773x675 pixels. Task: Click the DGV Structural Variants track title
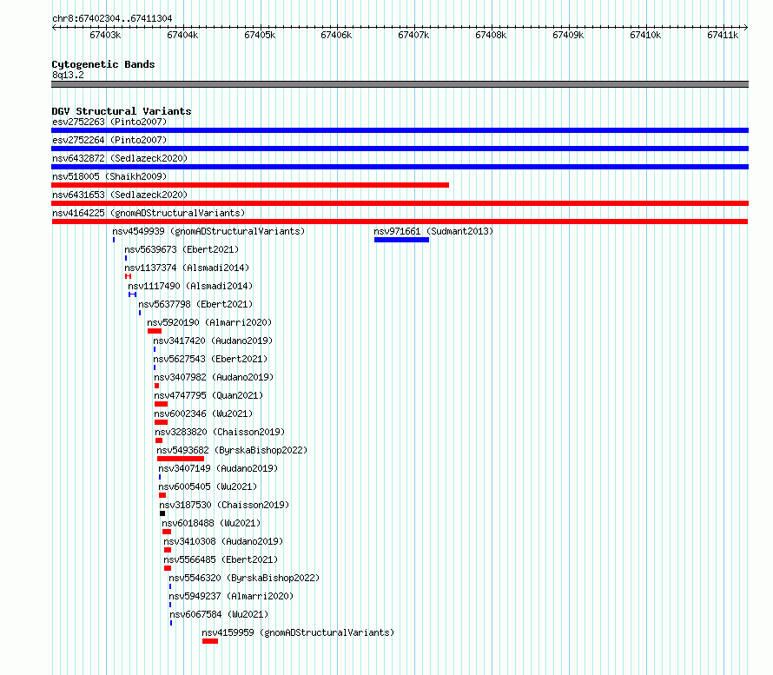click(122, 111)
